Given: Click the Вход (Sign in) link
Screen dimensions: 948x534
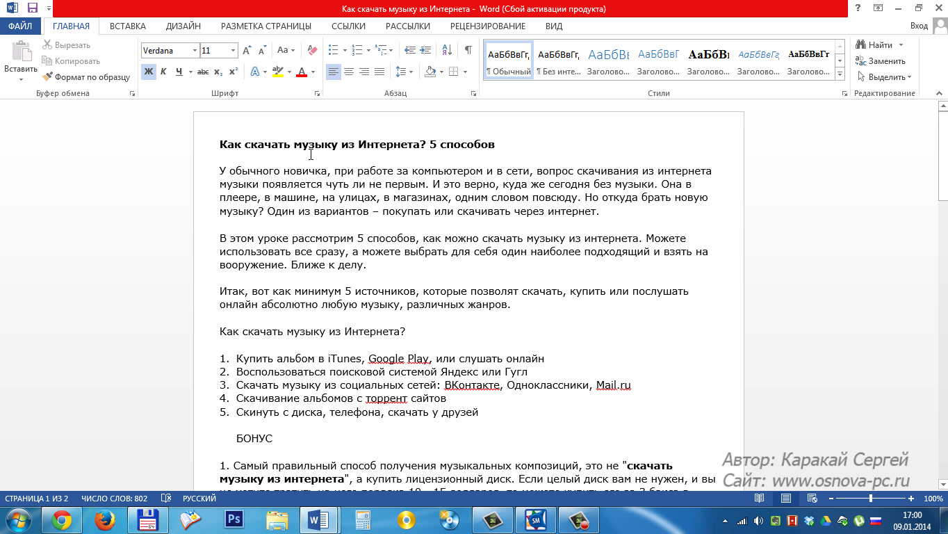Looking at the screenshot, I should tap(919, 26).
